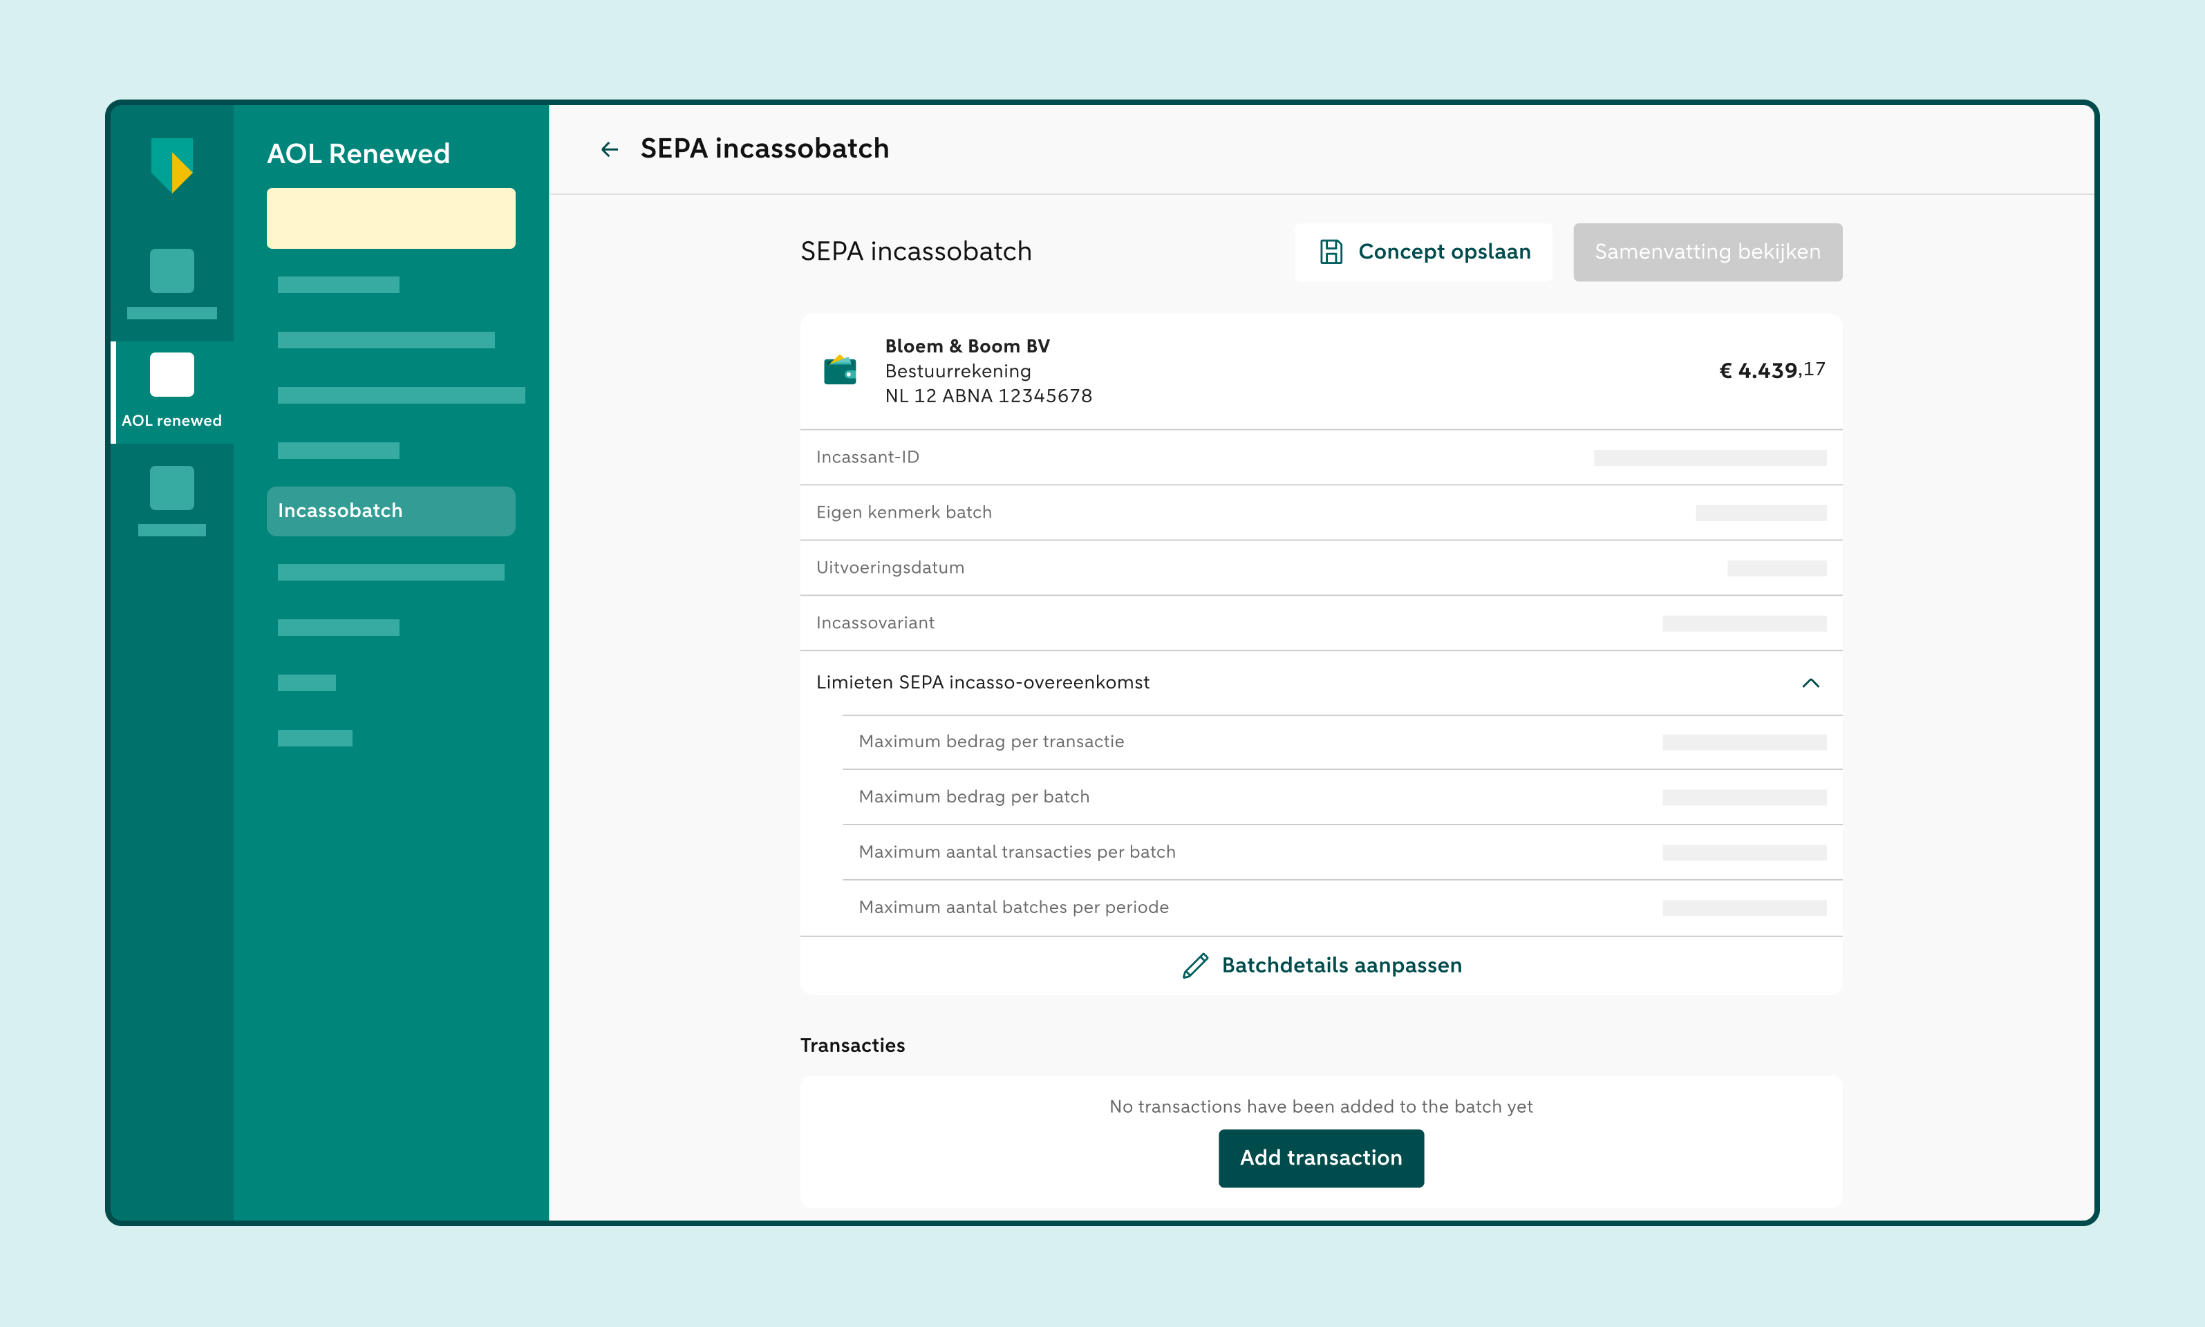The width and height of the screenshot is (2205, 1327).
Task: Click the ABN AMRO shield logo
Action: [x=171, y=165]
